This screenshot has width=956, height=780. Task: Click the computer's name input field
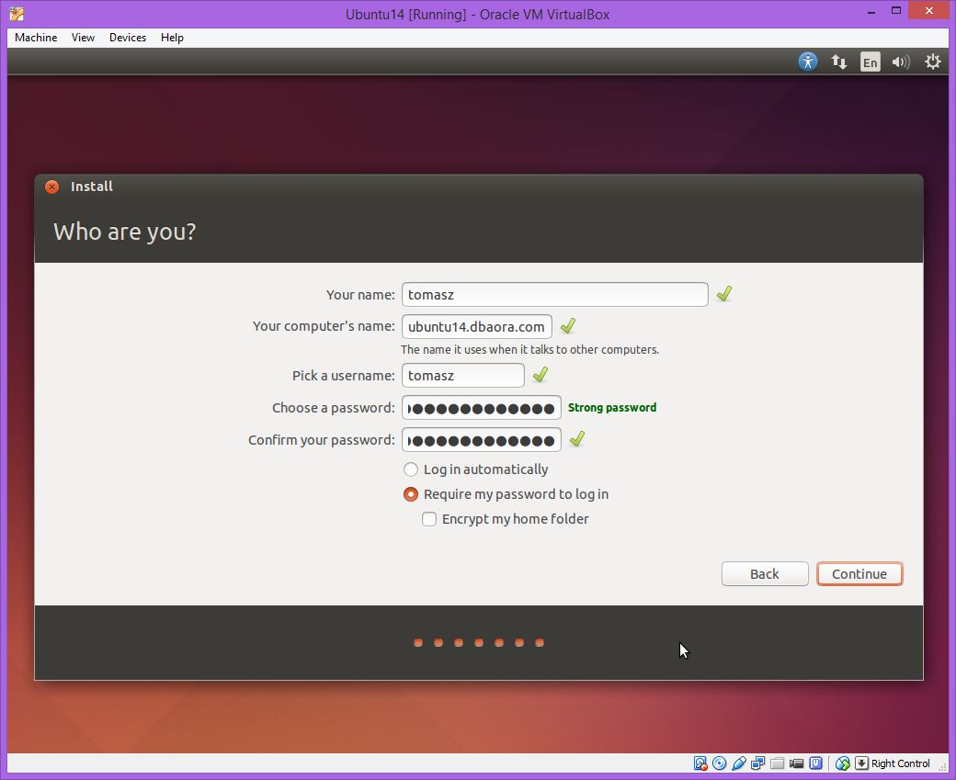click(x=477, y=327)
